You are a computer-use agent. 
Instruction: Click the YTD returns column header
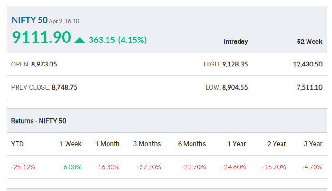(17, 144)
